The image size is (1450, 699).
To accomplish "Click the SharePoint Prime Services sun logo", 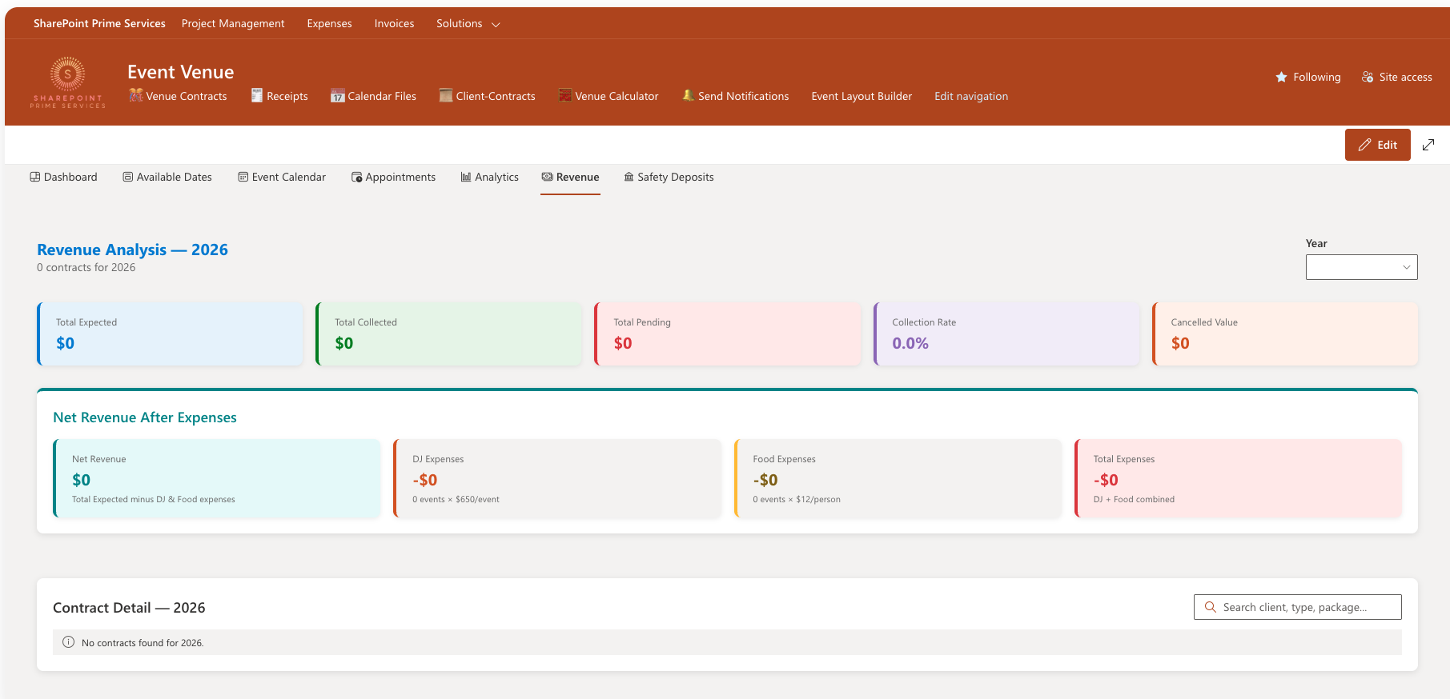I will tap(68, 82).
